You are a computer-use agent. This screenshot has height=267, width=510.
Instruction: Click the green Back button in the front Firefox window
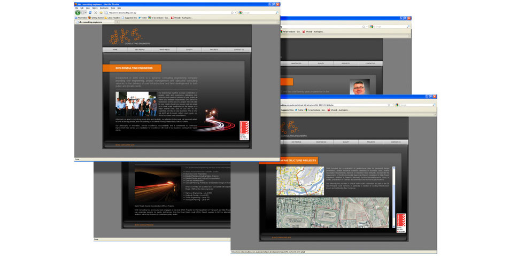coord(78,12)
